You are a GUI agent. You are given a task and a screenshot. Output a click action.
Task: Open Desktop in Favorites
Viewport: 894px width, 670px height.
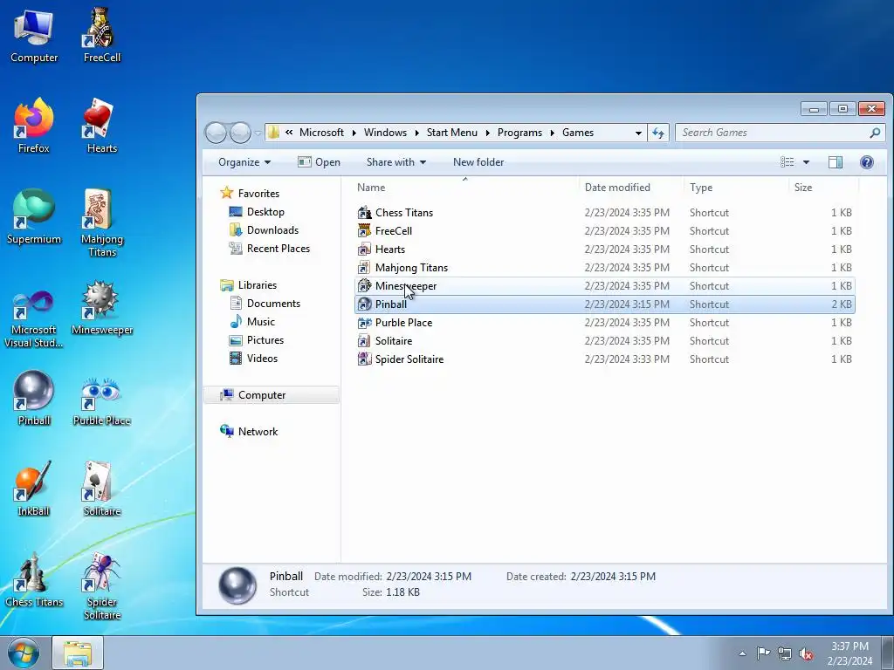(257, 212)
